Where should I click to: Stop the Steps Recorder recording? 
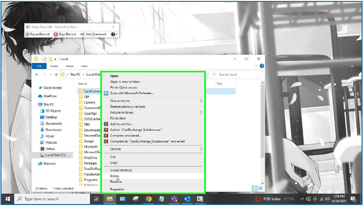coord(65,34)
